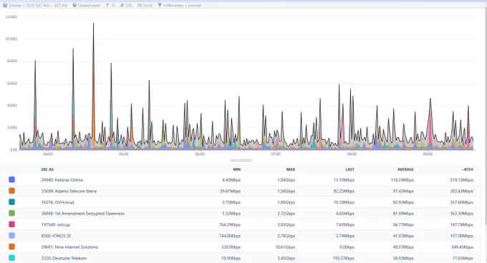Sort table by ~95TH column header

pyautogui.click(x=467, y=169)
